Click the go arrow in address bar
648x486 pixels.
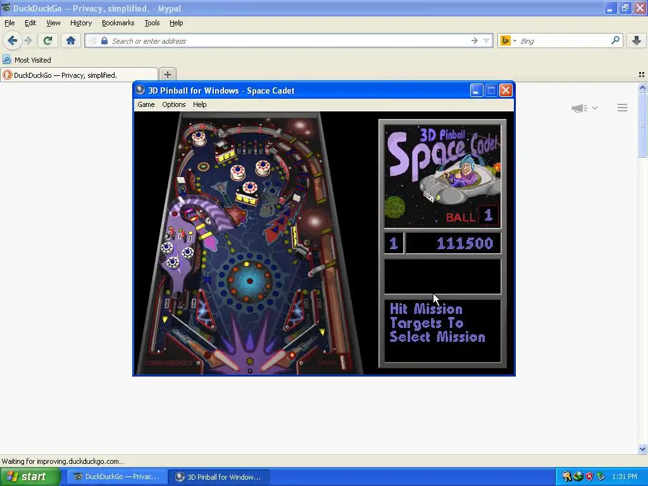[x=475, y=40]
